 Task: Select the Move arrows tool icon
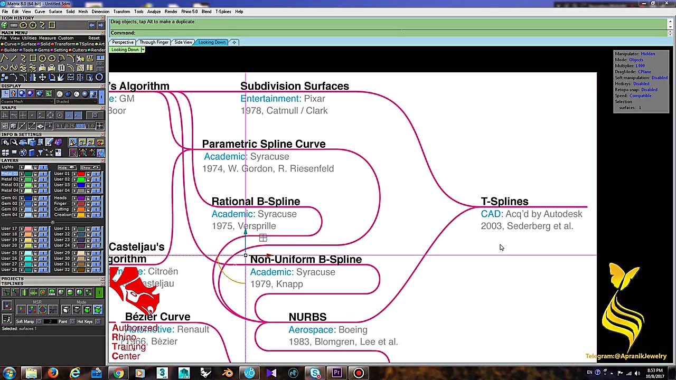(42, 77)
